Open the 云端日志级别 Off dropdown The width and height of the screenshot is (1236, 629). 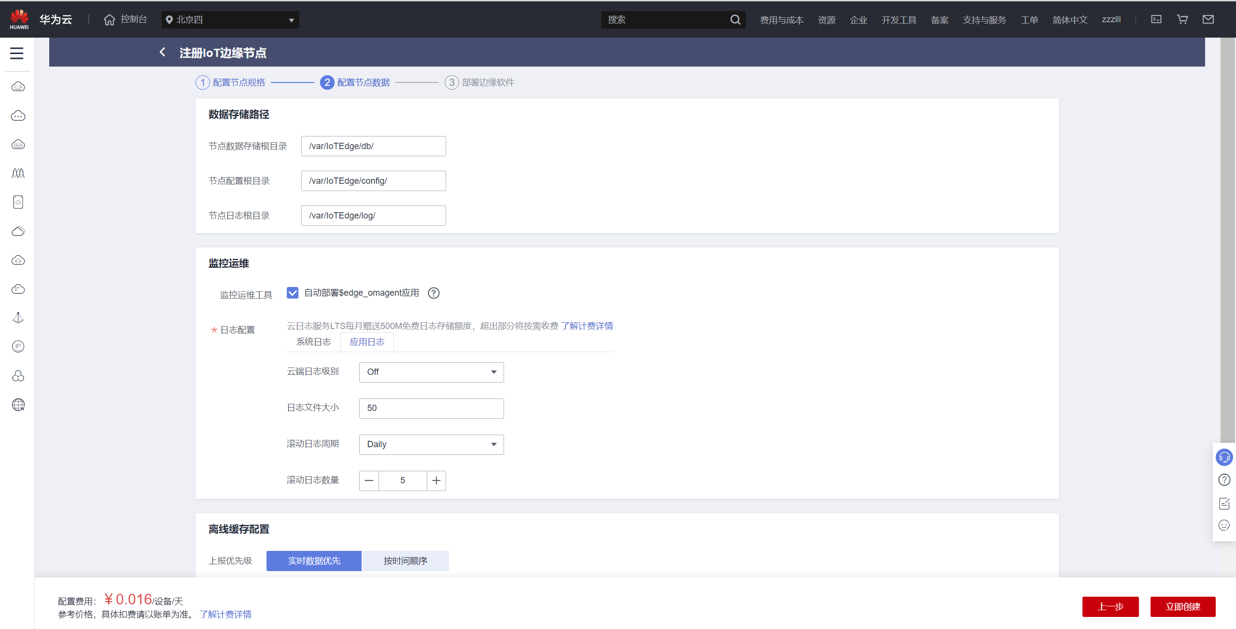point(431,372)
